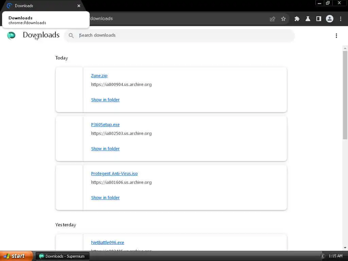Open the Windows Start menu
The image size is (348, 261).
[x=16, y=256]
